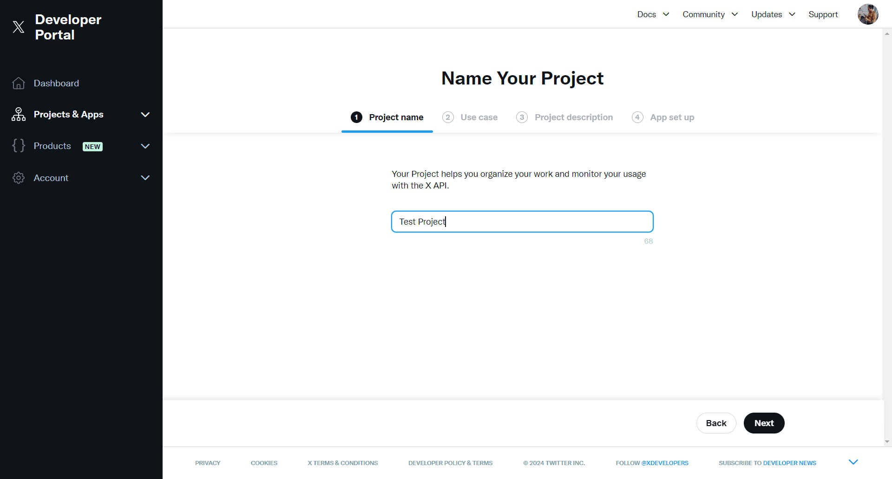Click the step 1 circle indicator

tap(356, 117)
